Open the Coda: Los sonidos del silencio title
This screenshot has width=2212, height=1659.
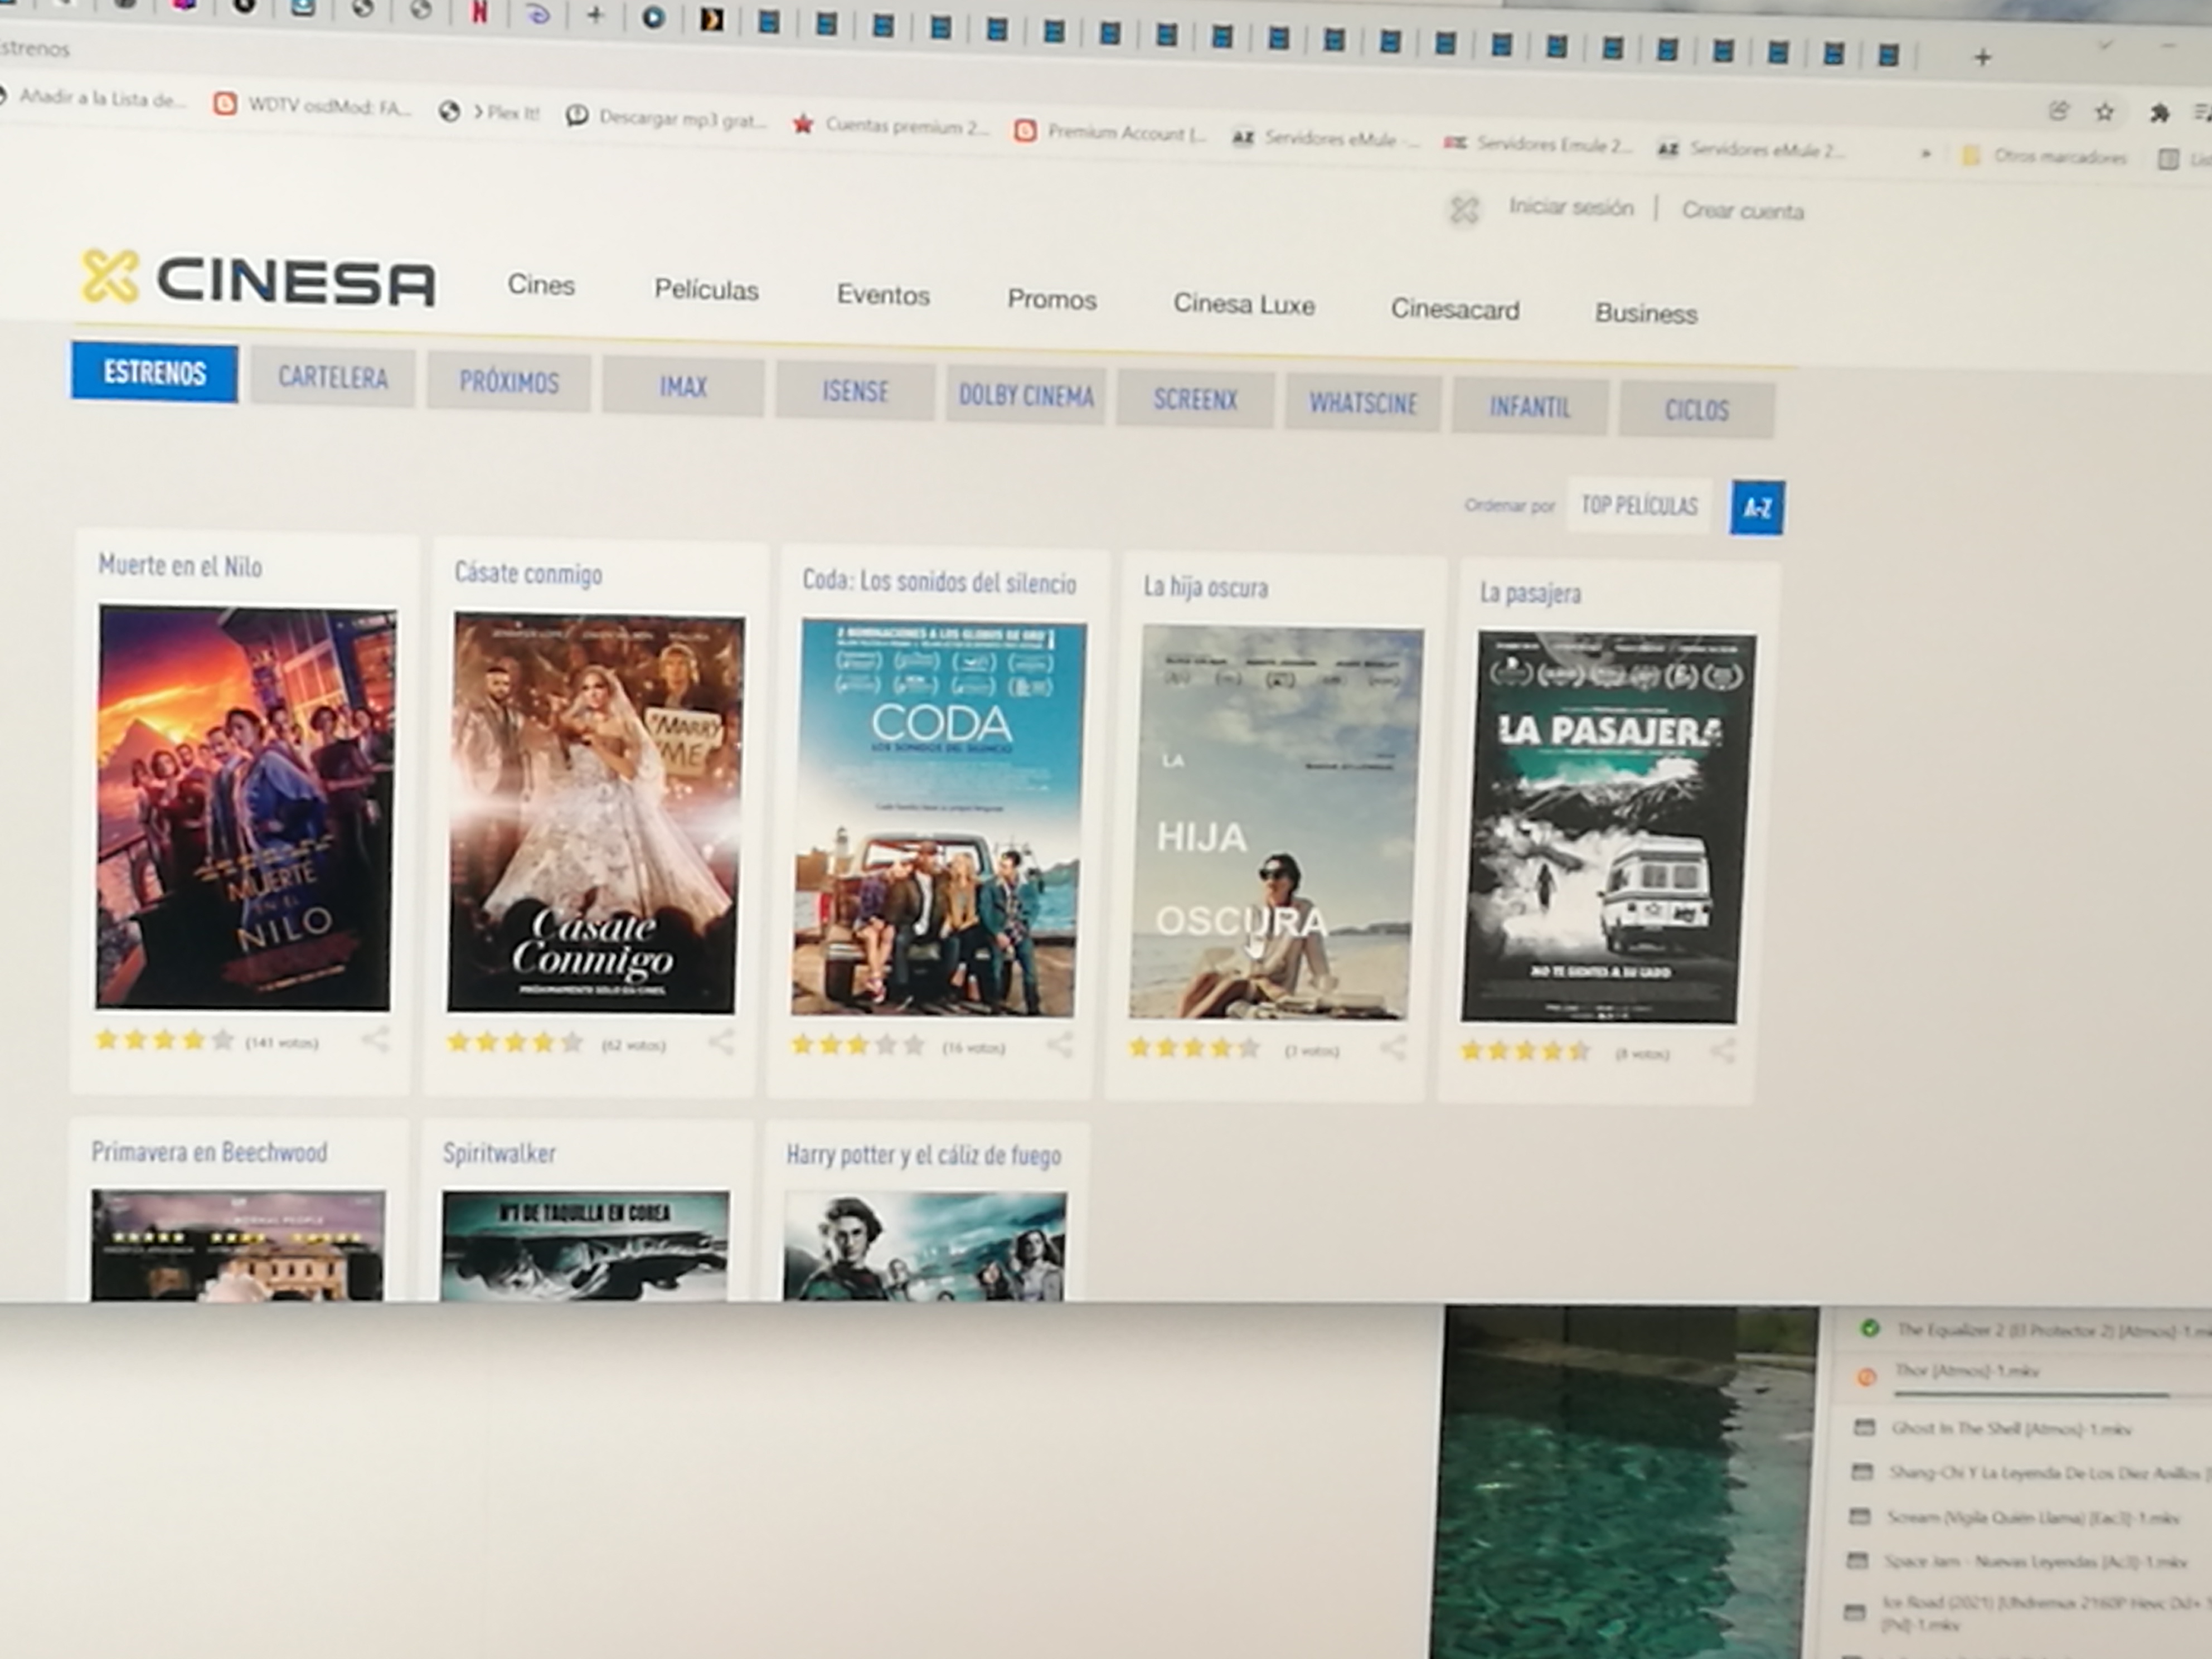tap(939, 582)
